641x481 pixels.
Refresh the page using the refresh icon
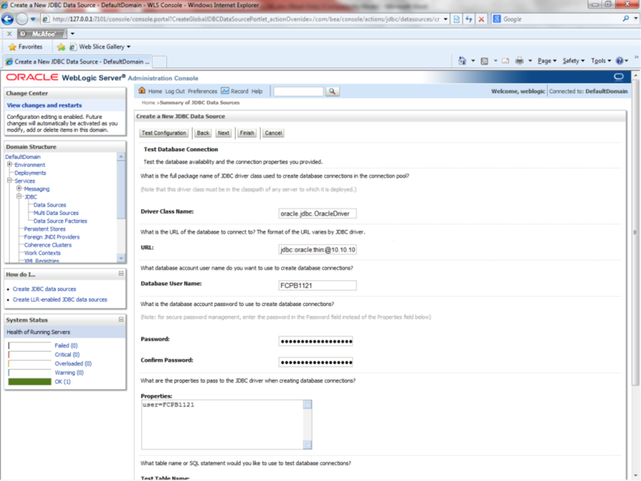(469, 19)
